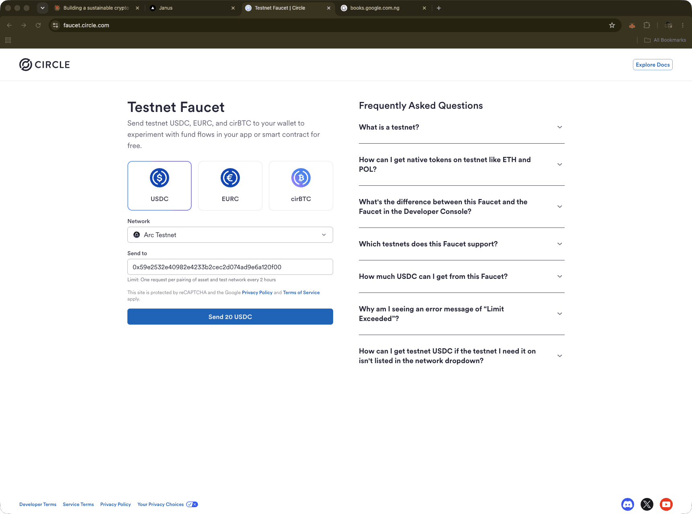Screen dimensions: 692x514
Task: Open the All Bookmarks folder
Action: coord(665,40)
